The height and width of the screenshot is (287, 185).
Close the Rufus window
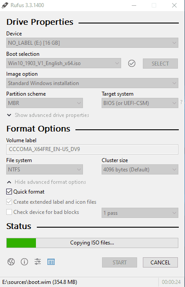174,5
